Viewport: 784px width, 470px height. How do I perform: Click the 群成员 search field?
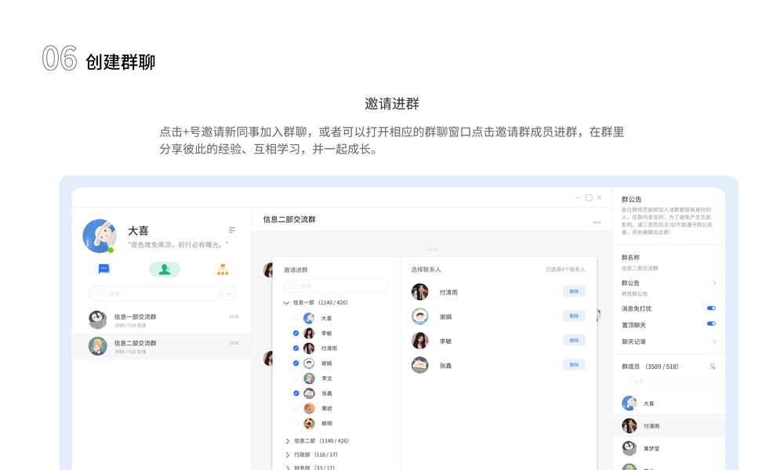(669, 381)
